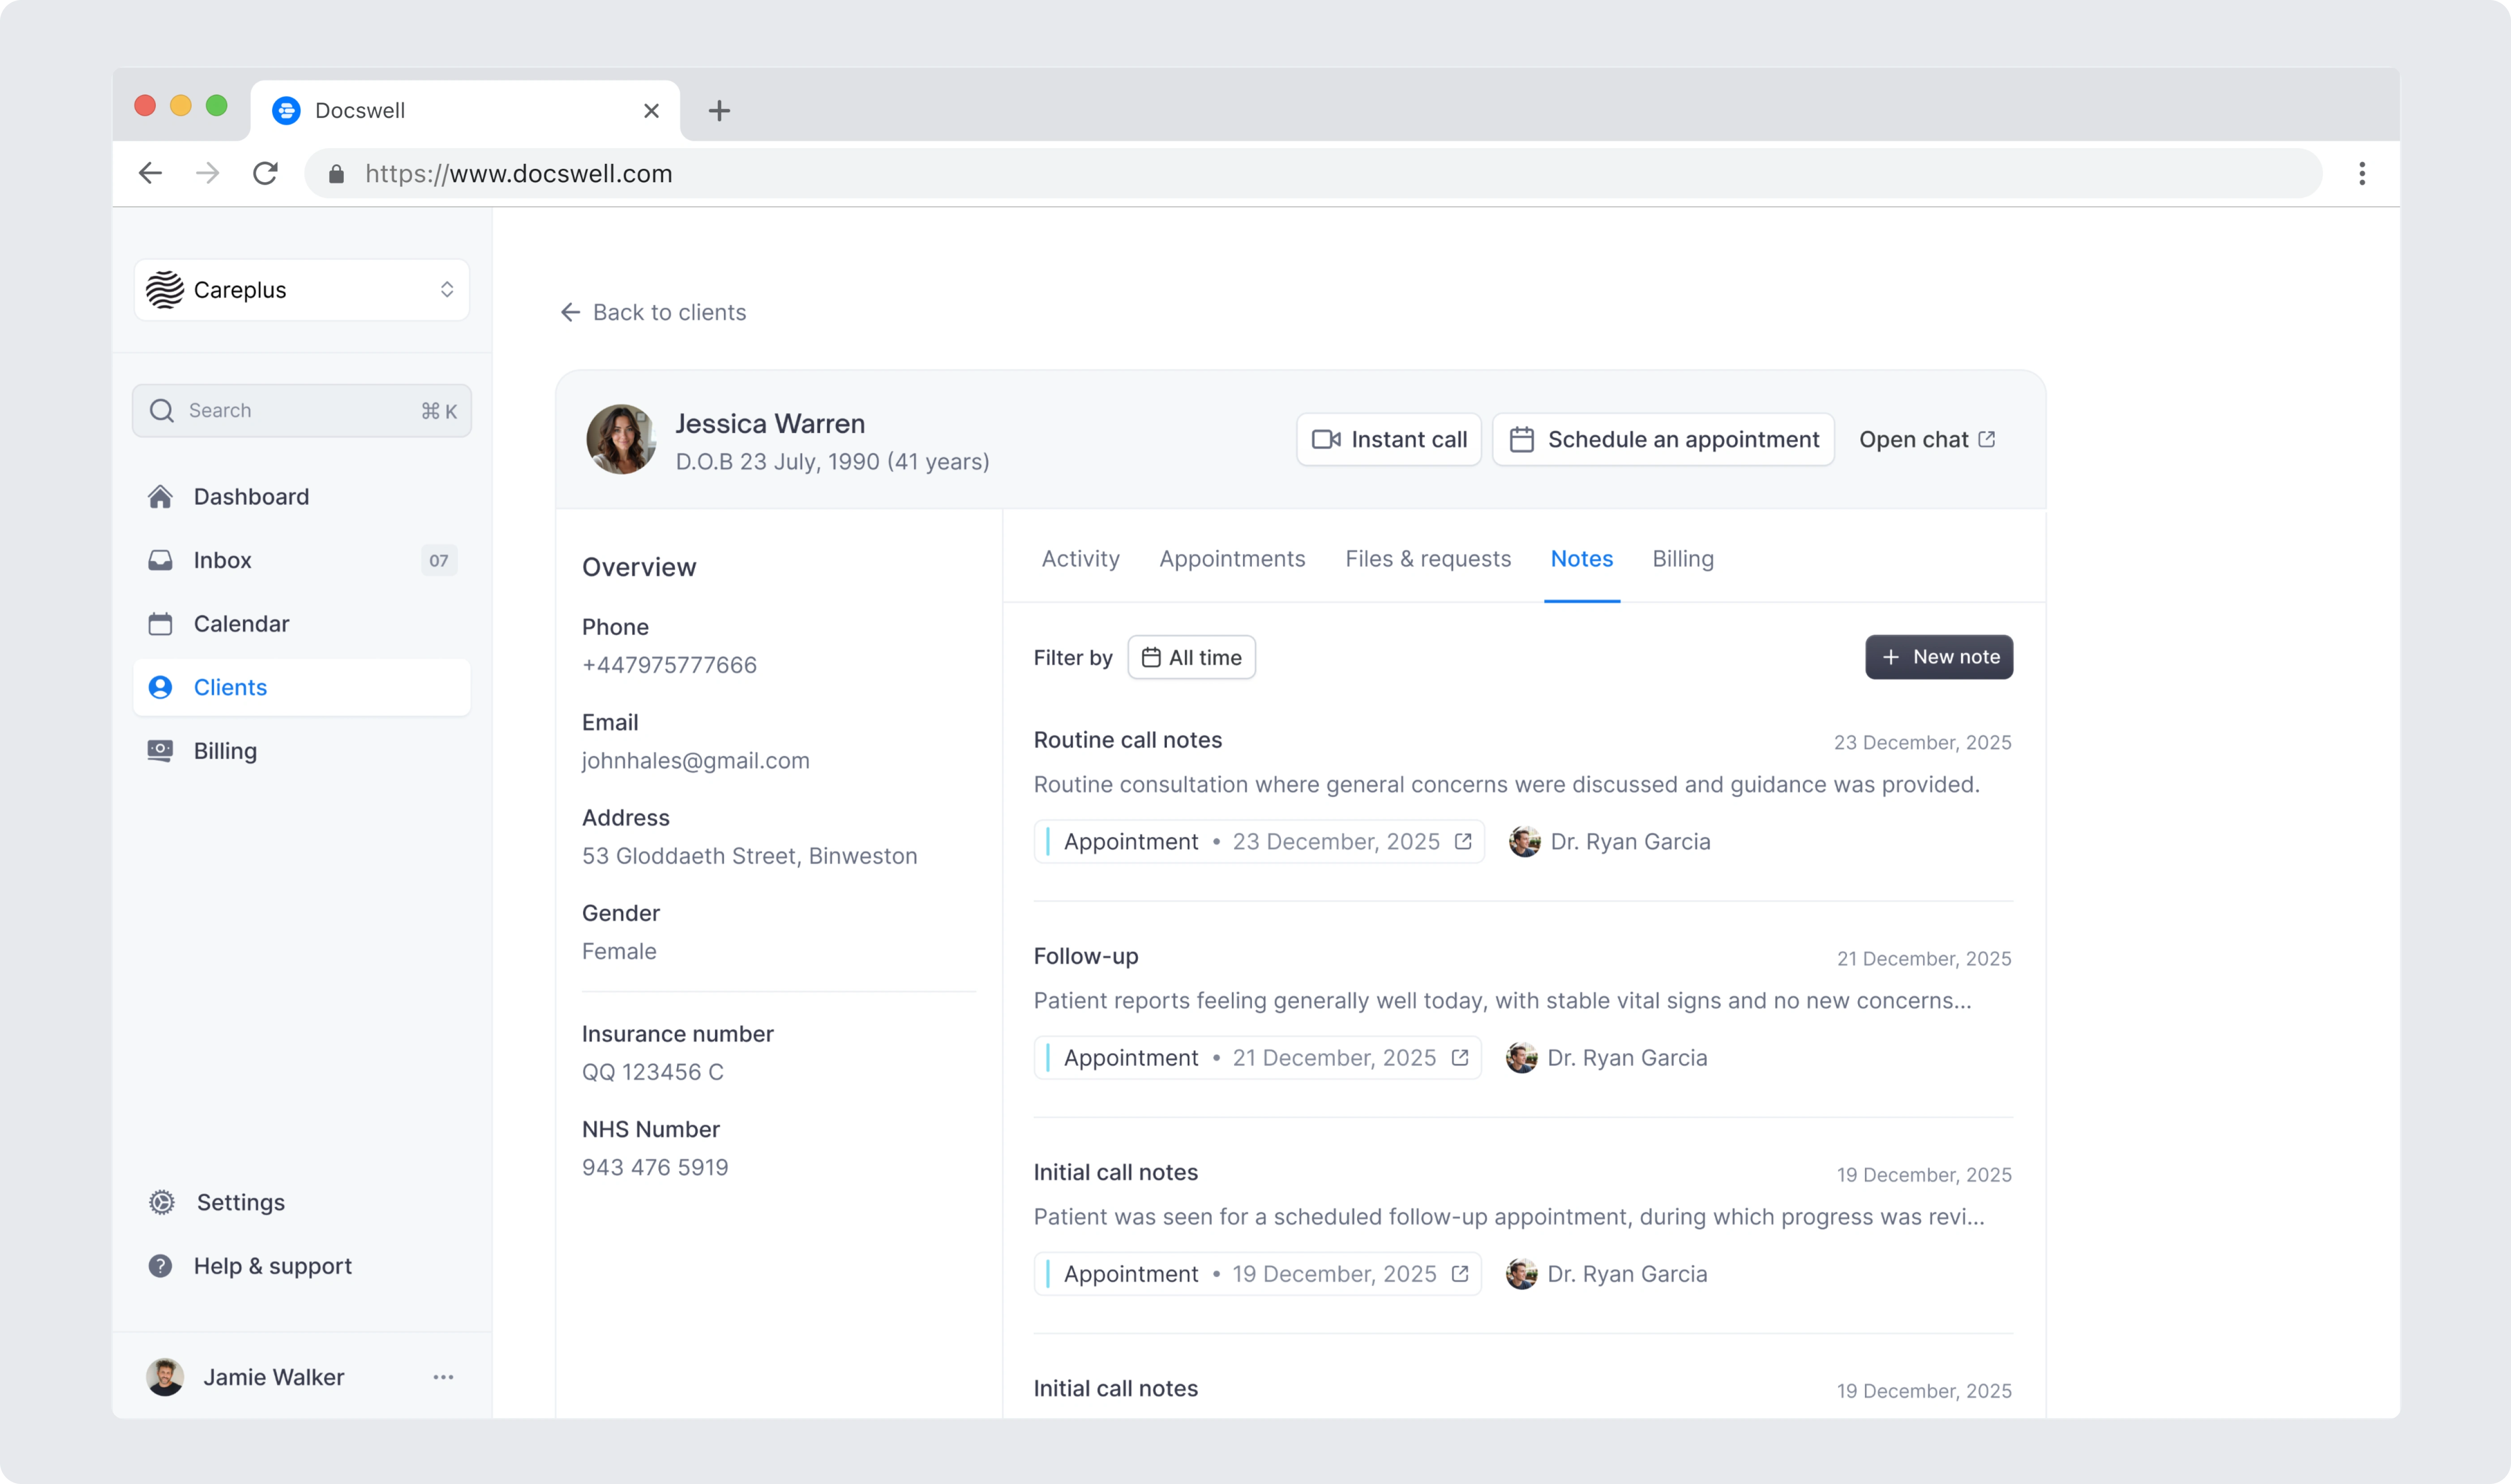Open Settings gear icon
Screen dimensions: 2511x1484
(161, 1202)
